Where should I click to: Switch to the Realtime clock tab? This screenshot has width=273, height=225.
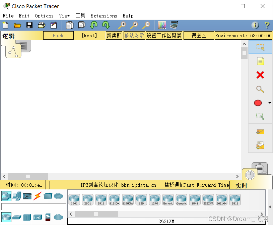pos(250,175)
